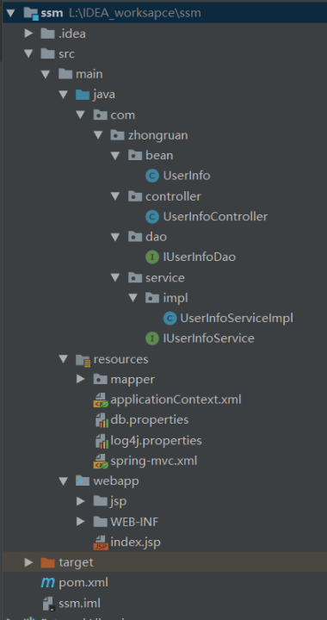Viewport: 327px width, 620px height.
Task: Click the impl package icon
Action: tap(152, 298)
